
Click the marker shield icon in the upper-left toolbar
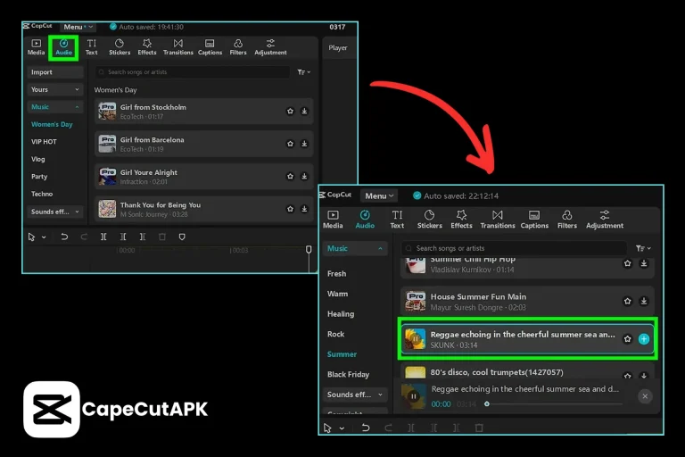coord(182,237)
